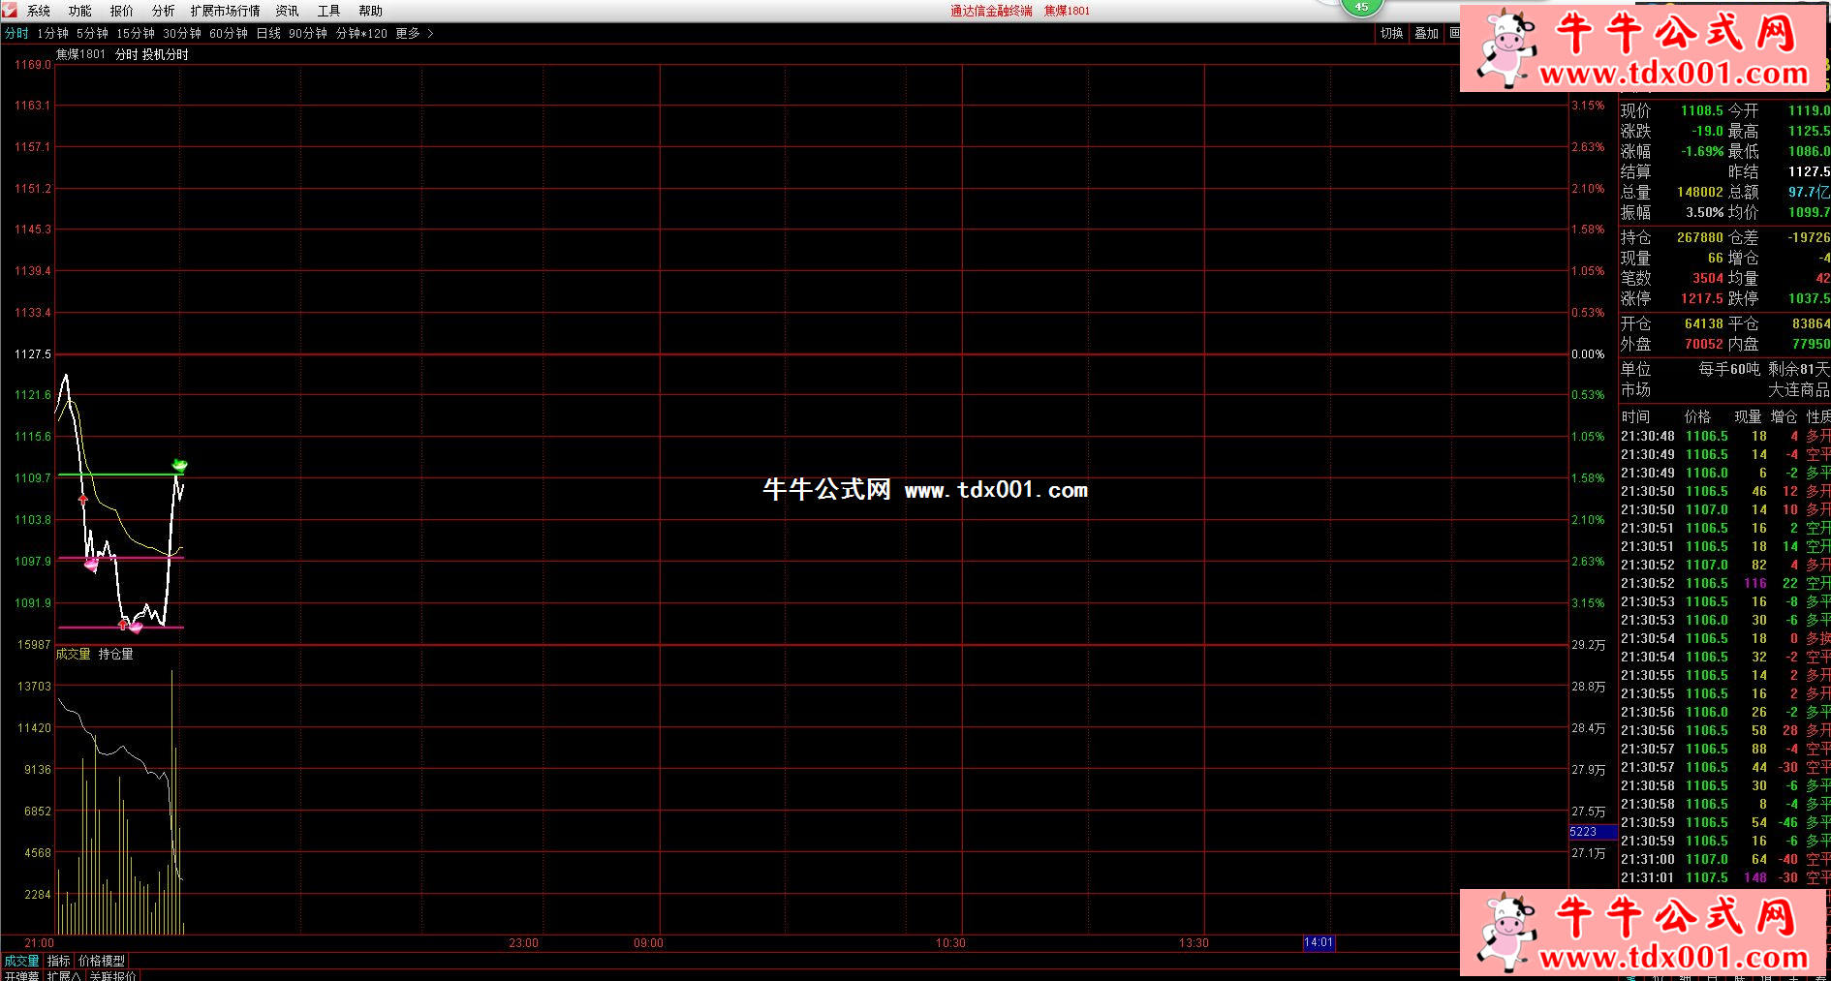Switch to the 日线 daily chart period
The image size is (1831, 981).
[x=268, y=33]
